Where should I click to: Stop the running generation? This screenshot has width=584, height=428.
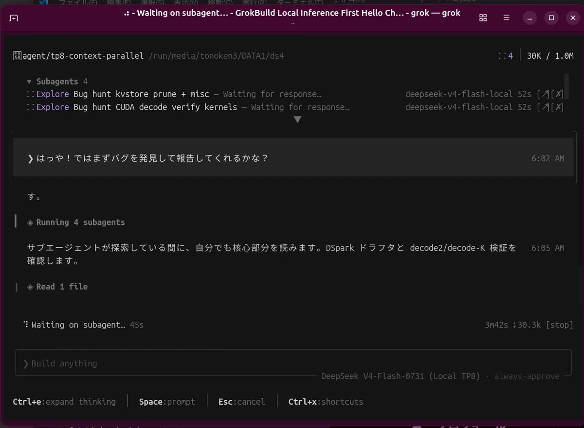559,325
